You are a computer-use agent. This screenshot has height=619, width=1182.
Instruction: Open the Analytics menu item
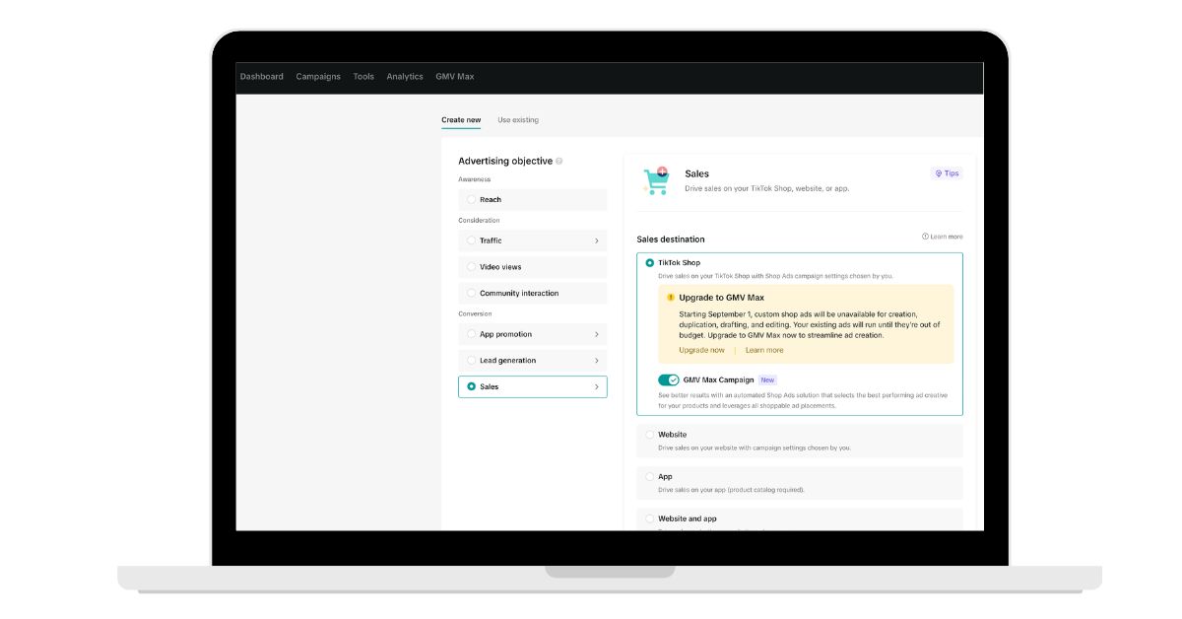tap(405, 77)
